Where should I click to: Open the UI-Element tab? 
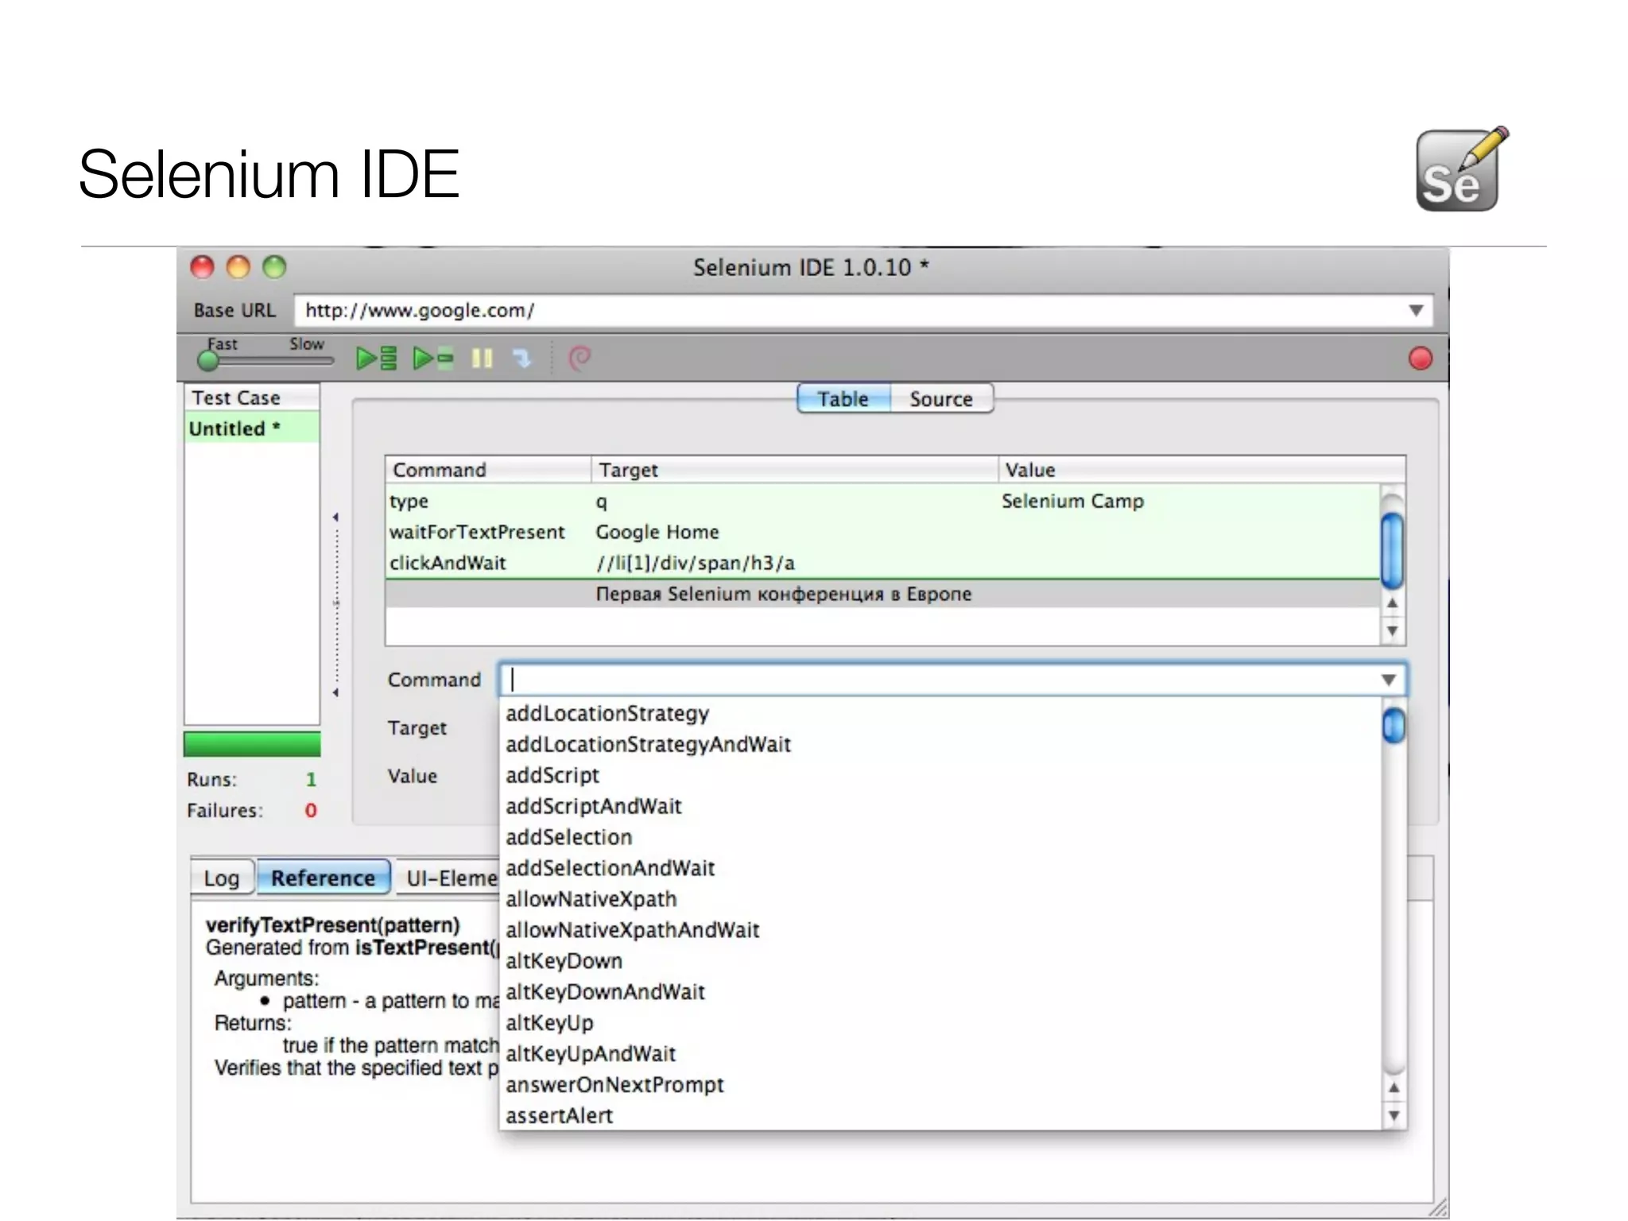click(448, 878)
